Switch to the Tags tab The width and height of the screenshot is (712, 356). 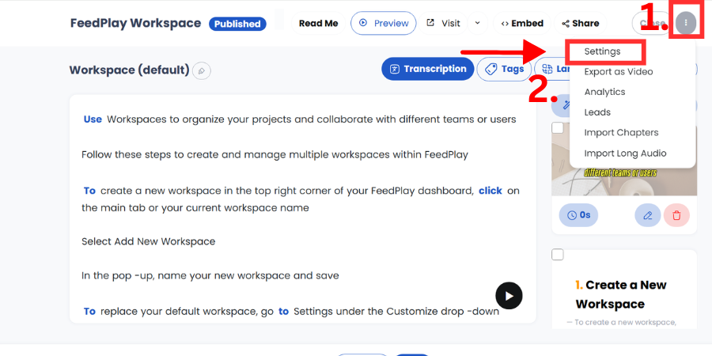pyautogui.click(x=505, y=69)
